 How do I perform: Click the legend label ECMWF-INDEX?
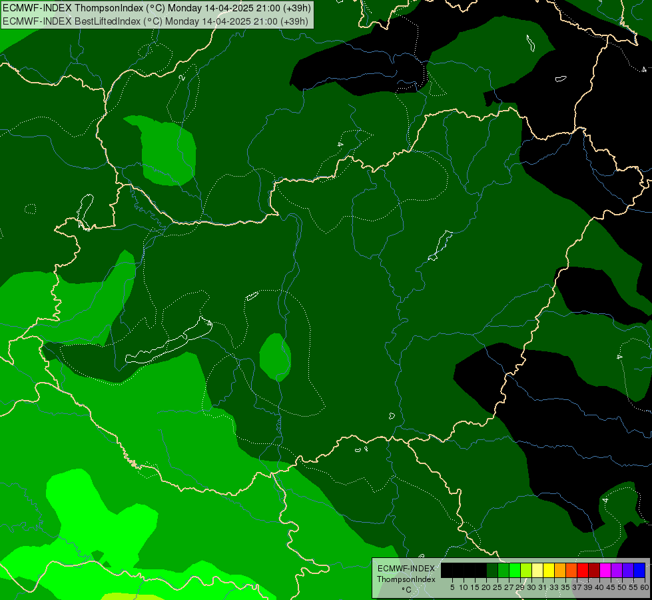406,569
